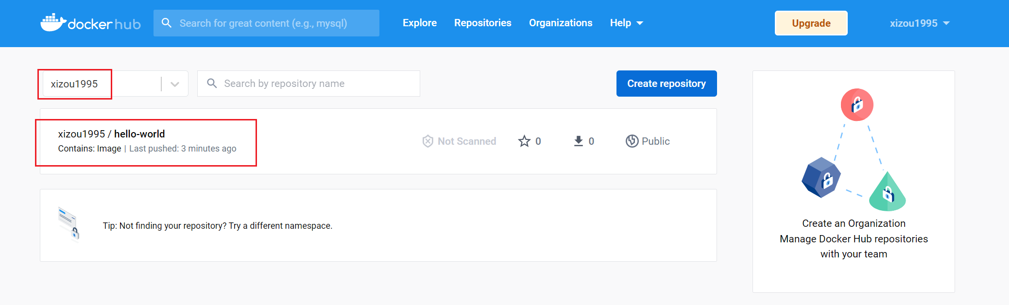Click the 'Public' visibility label
The image size is (1009, 305).
pyautogui.click(x=656, y=141)
